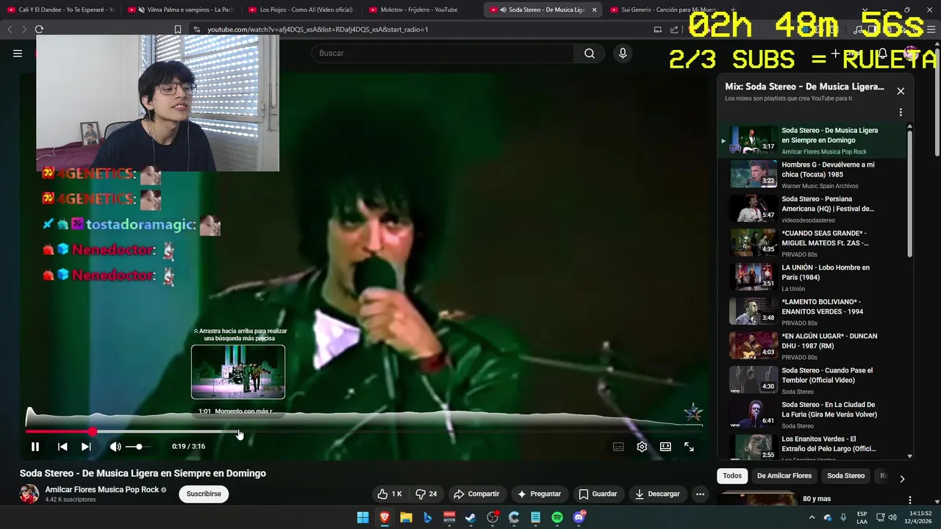Image resolution: width=941 pixels, height=529 pixels.
Task: Select the De Amilcar Flores chip
Action: 784,476
